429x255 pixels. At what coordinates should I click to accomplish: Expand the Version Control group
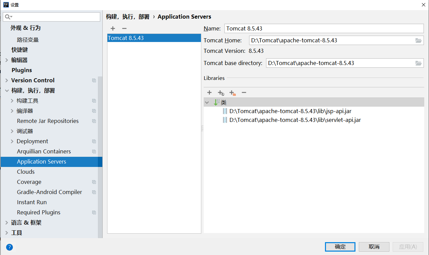[x=7, y=80]
